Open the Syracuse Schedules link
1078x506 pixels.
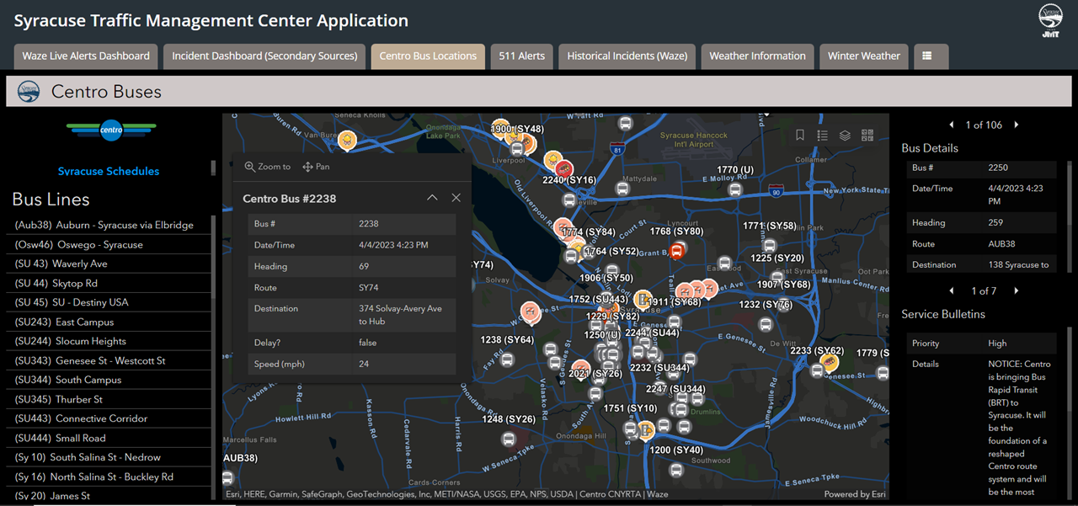tap(109, 171)
